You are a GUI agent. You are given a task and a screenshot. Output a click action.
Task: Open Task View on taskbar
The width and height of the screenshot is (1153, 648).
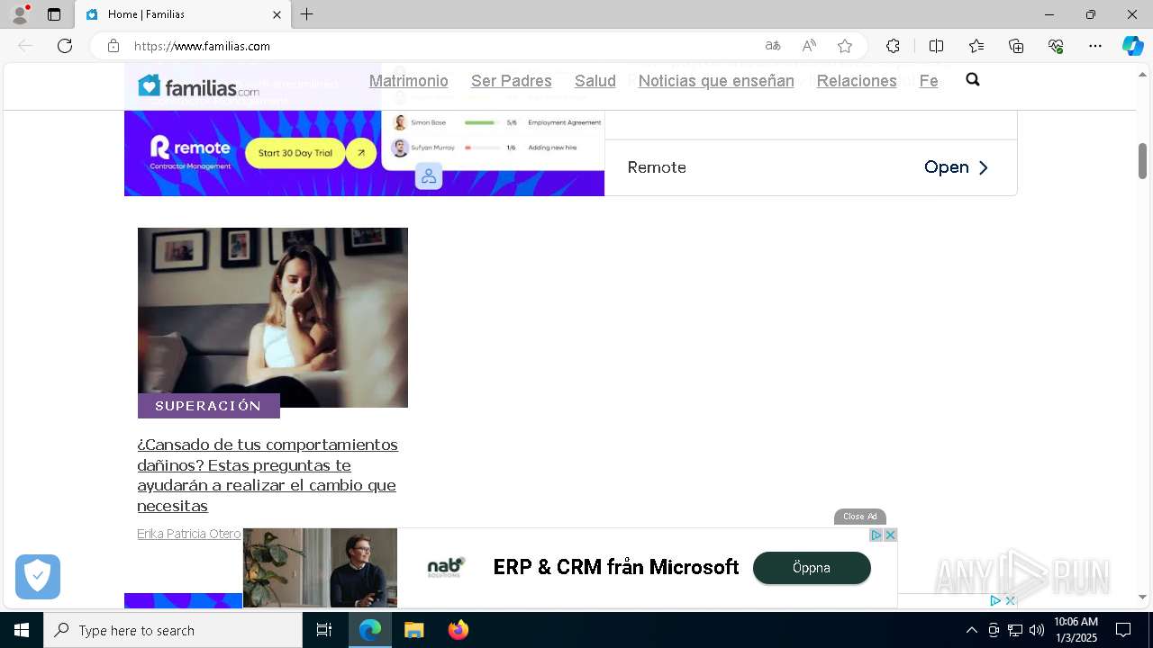324,630
